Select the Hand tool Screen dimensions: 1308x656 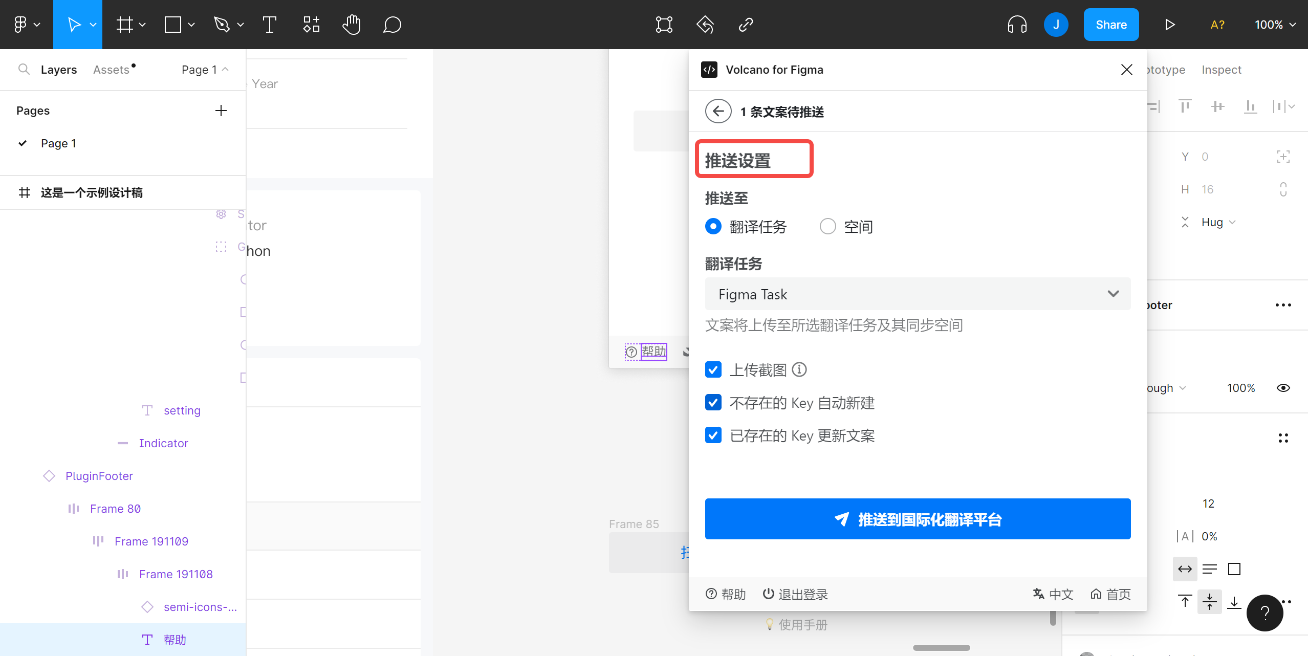[351, 25]
